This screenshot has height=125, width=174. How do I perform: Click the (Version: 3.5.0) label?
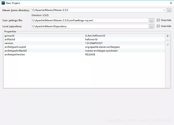pos(40,15)
